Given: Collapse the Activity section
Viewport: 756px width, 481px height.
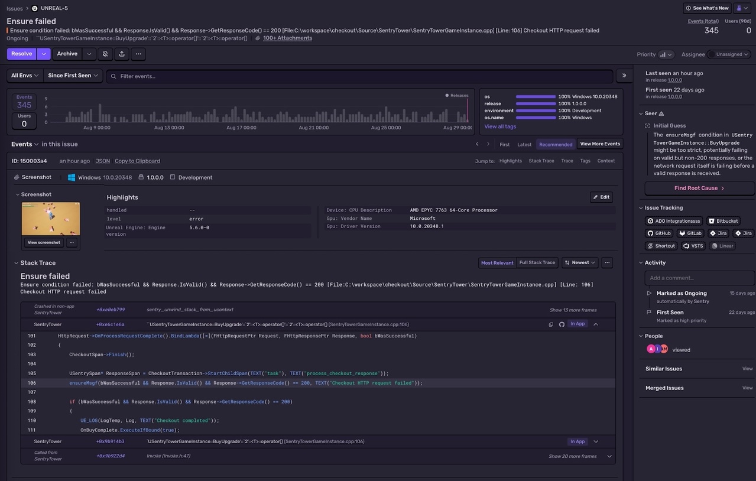Looking at the screenshot, I should [x=641, y=263].
